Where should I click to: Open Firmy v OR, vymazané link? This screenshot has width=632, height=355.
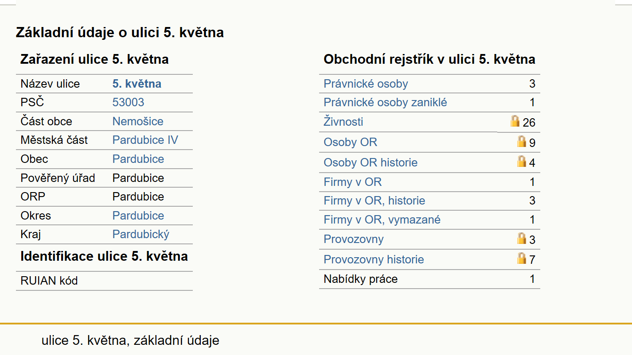382,220
